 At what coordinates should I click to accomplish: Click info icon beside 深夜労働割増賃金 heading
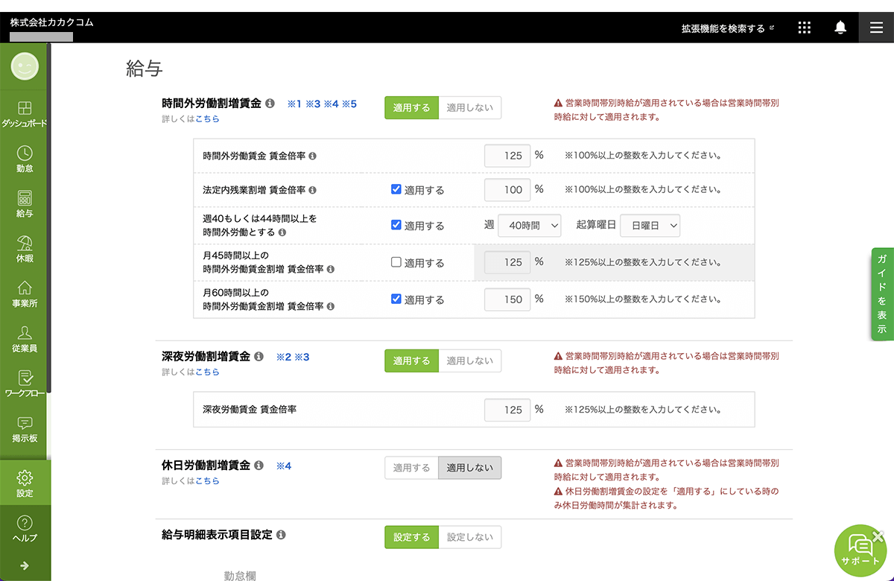259,357
